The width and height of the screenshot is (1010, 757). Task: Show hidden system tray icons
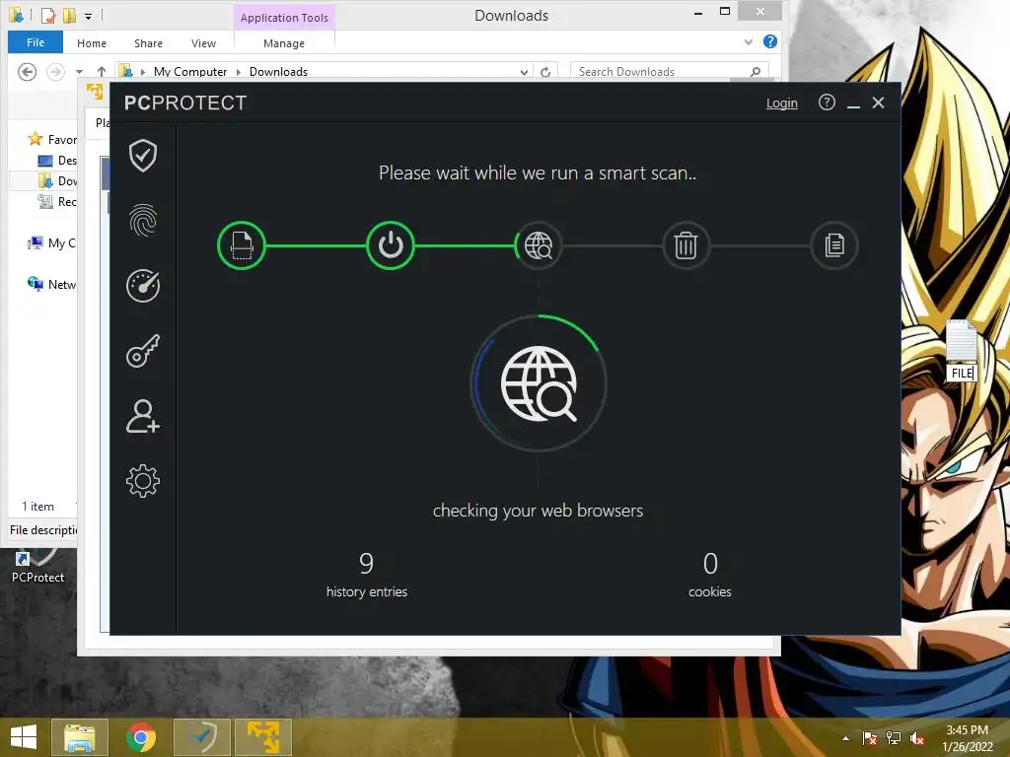845,738
